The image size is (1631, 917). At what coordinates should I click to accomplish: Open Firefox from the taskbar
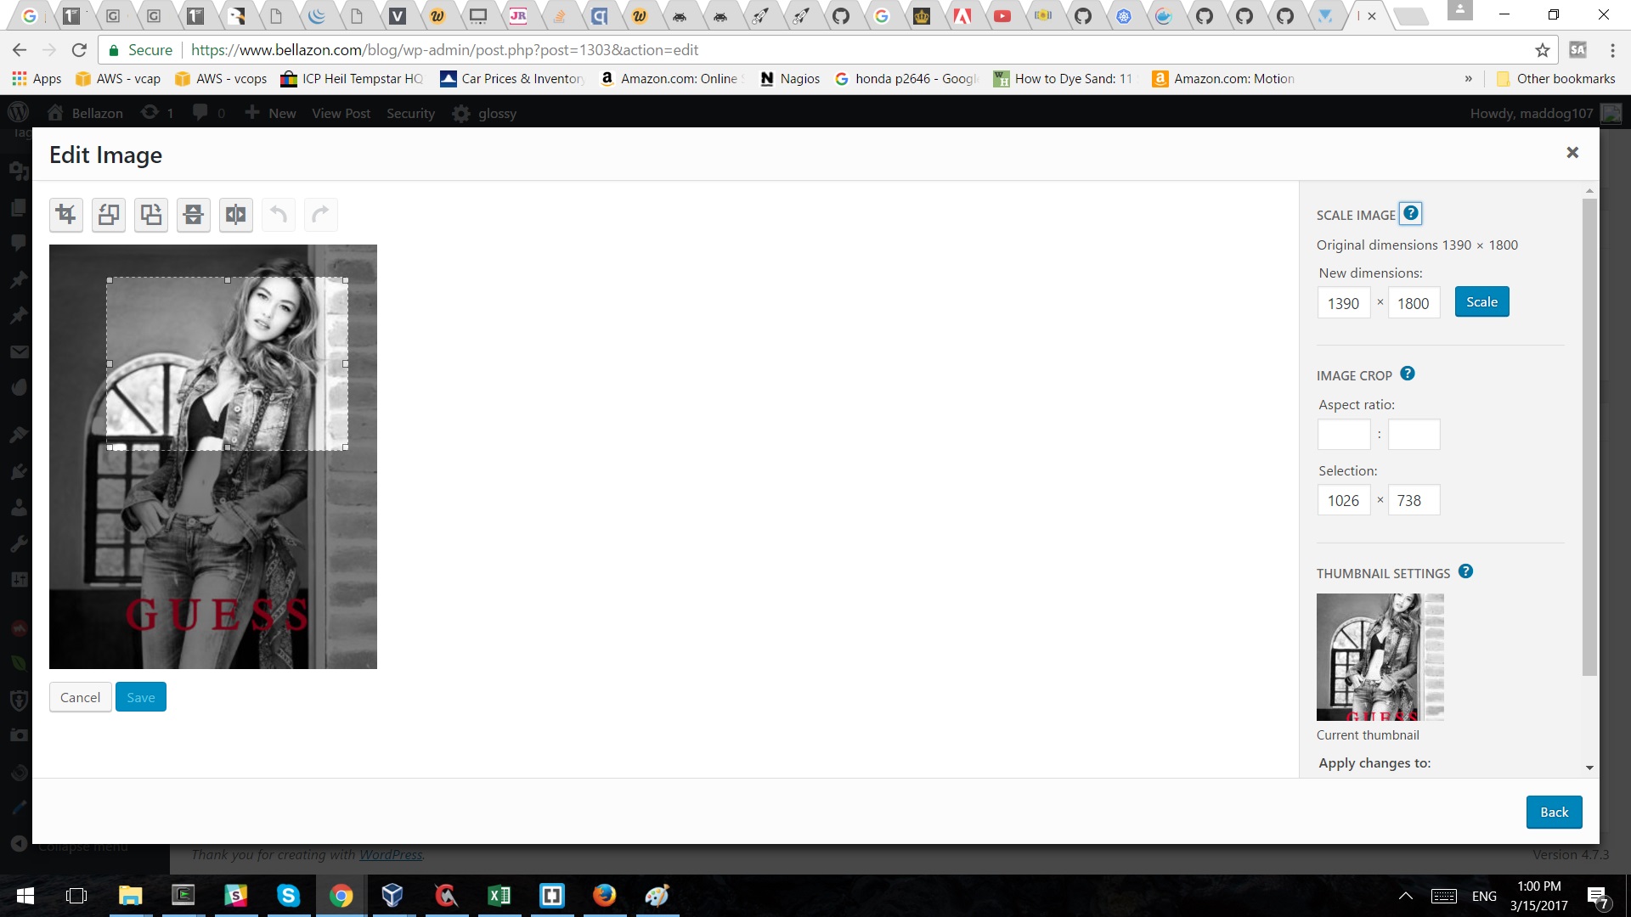(x=604, y=895)
